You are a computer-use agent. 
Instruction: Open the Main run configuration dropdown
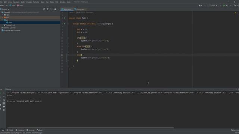[x=213, y=6]
